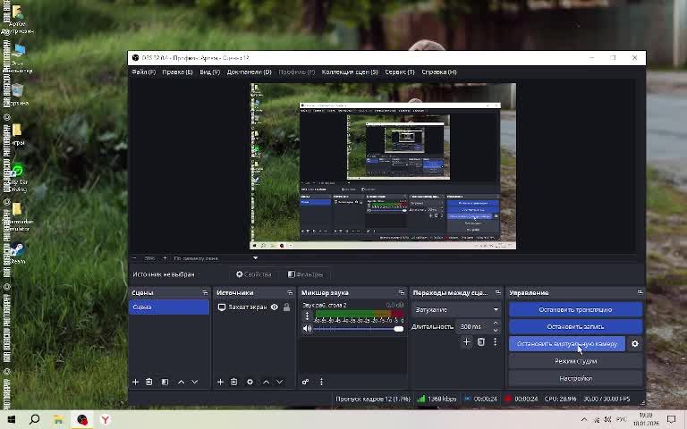Zoom in the preview with the plus icon
Screen dimensions: 687x429
click(165, 258)
